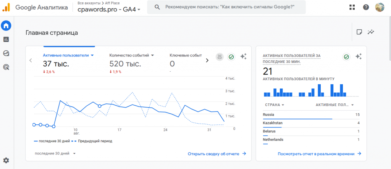Viewport: 391px width, 169px height.
Task: Open the СТРАНА dimension dropdown
Action: [x=275, y=105]
